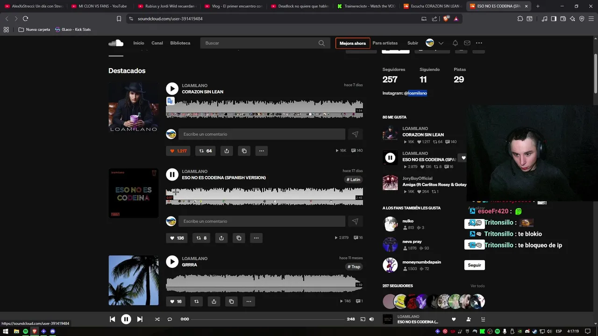Follow moneynumbdapain with Seguir button

click(474, 265)
